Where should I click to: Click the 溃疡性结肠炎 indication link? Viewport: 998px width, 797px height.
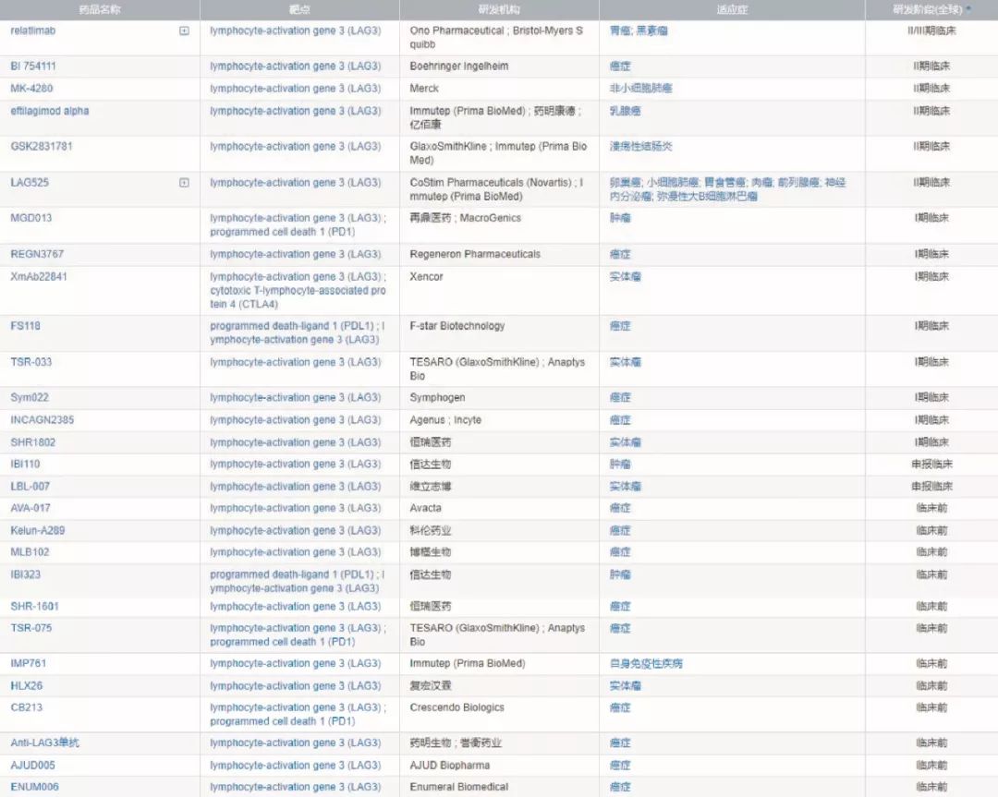click(640, 147)
